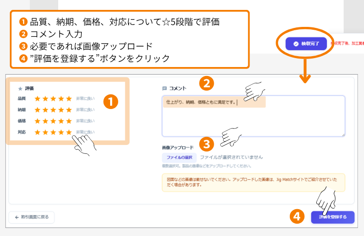Give 対応 a one-star rating

37,132
